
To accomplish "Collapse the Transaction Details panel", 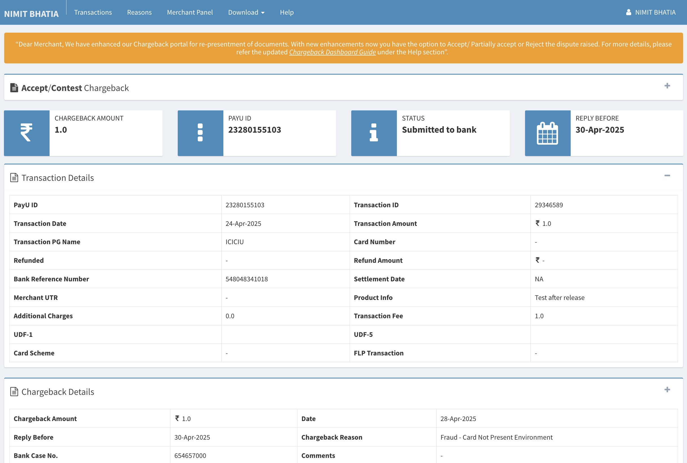I will point(667,176).
